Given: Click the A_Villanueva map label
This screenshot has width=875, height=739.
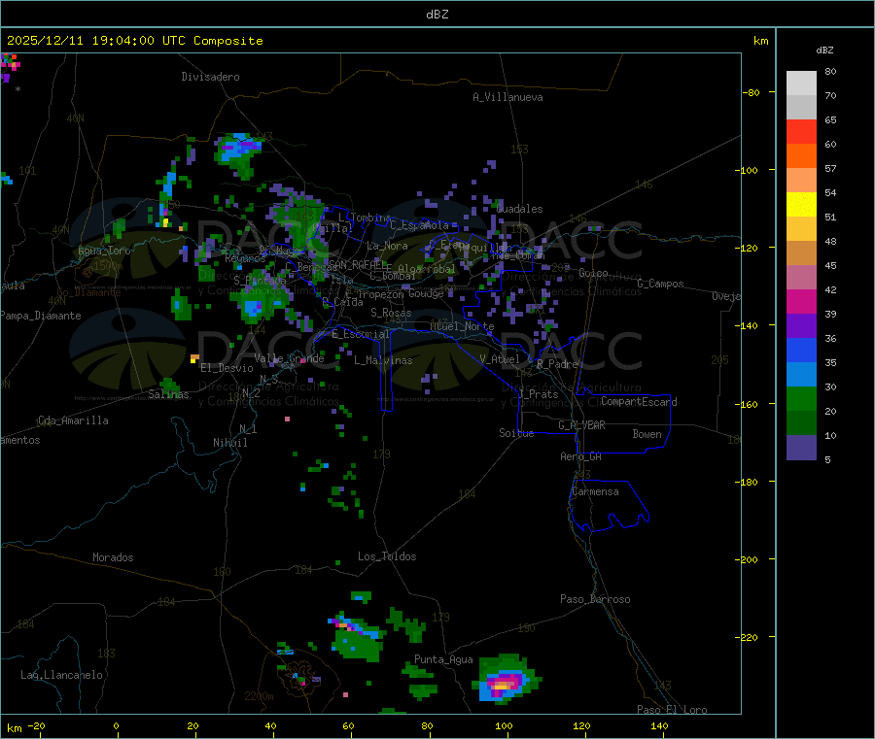Looking at the screenshot, I should click(507, 97).
